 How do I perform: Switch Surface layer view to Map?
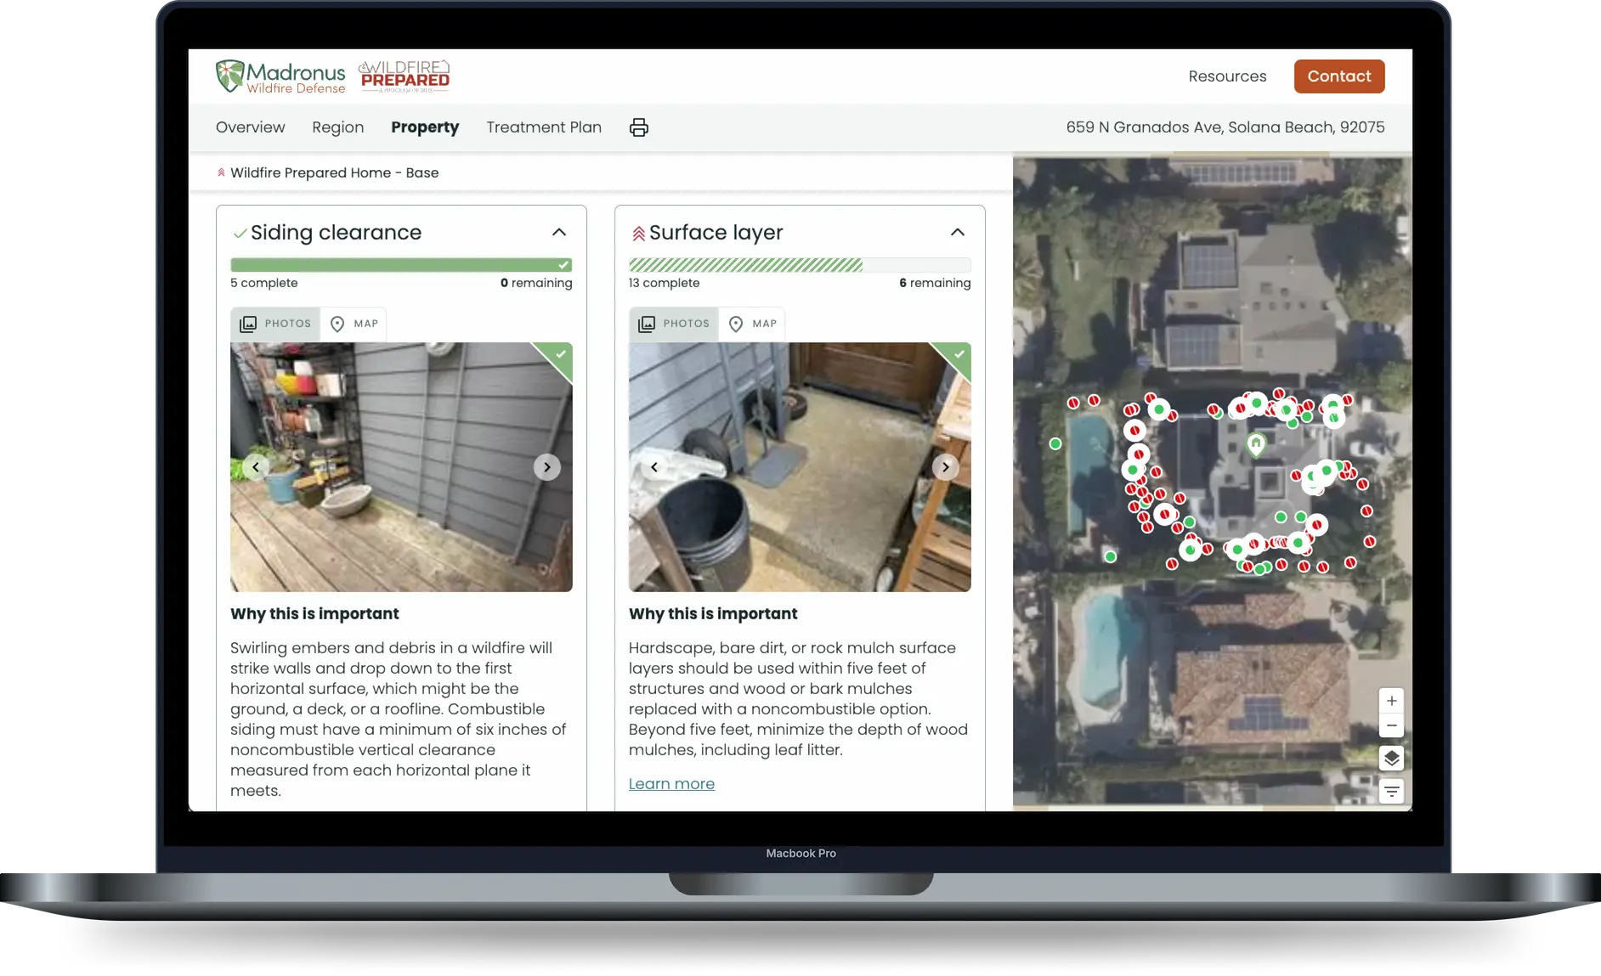coord(753,324)
